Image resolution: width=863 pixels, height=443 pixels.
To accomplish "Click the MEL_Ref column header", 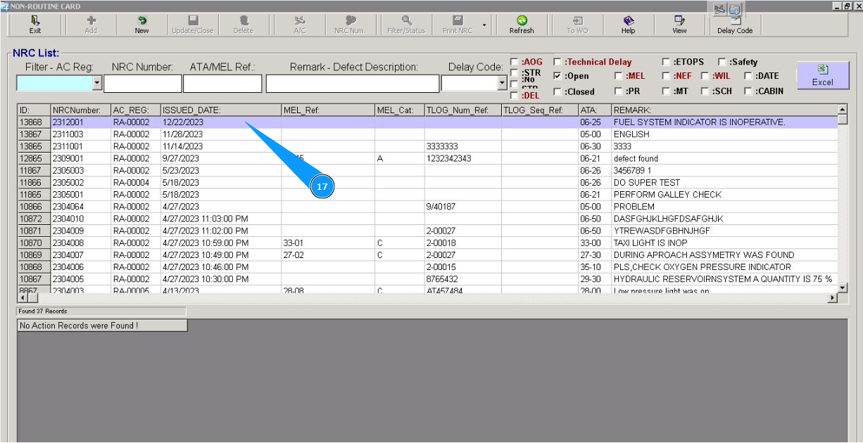I will 327,110.
